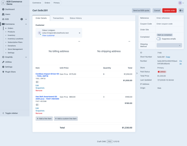Click the red UNPAID status badge
The width and height of the screenshot is (187, 146).
(162, 72)
